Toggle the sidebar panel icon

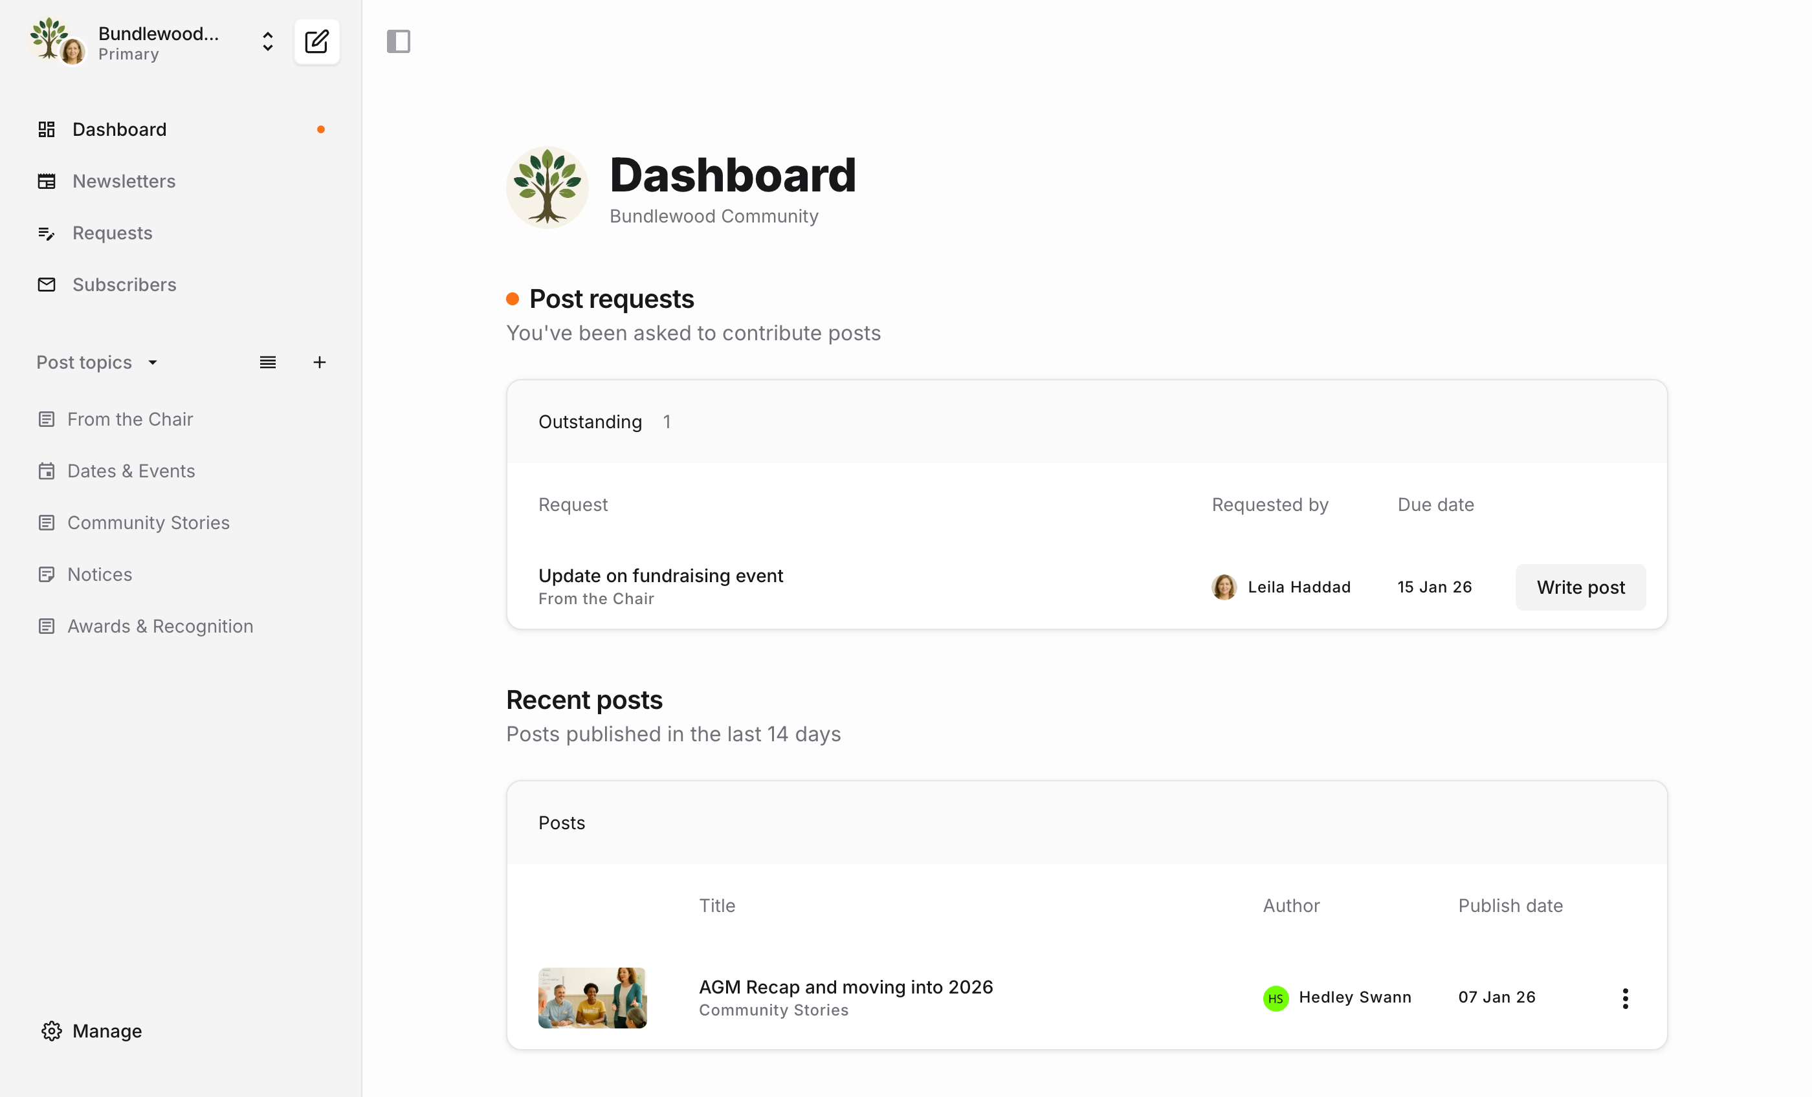click(x=398, y=41)
